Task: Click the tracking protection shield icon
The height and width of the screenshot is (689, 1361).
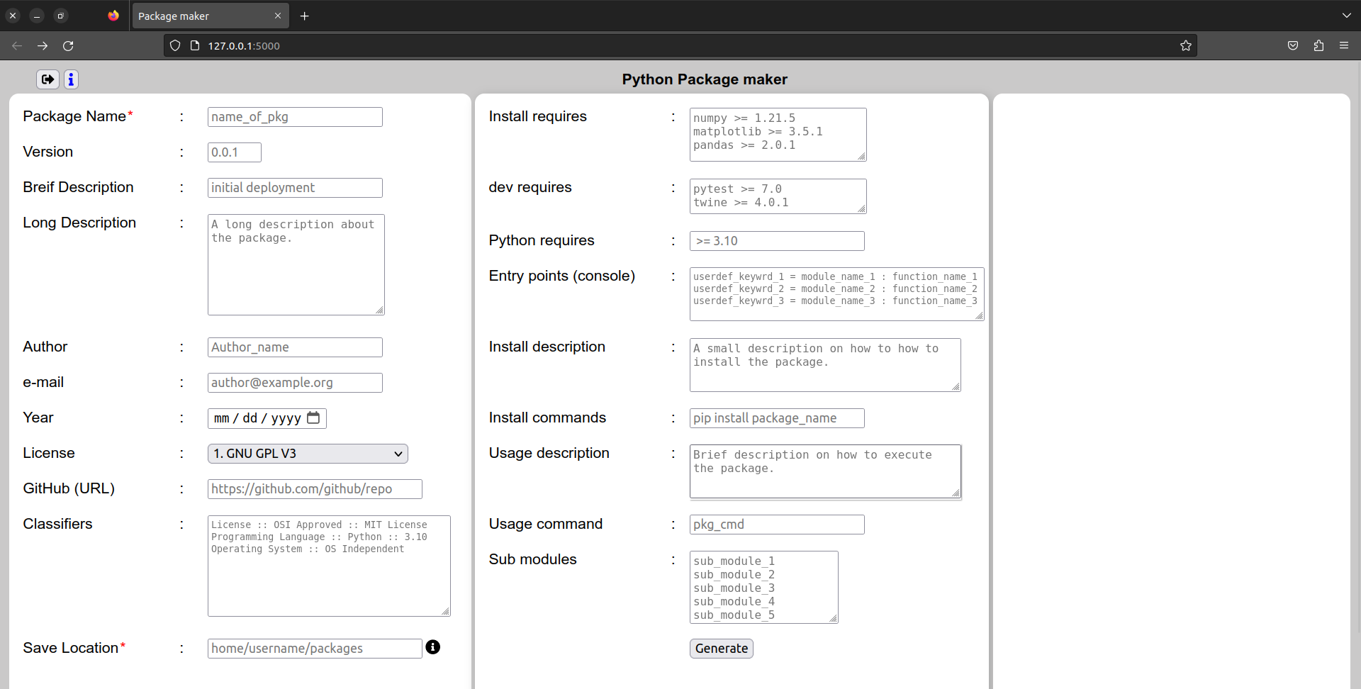Action: point(174,45)
